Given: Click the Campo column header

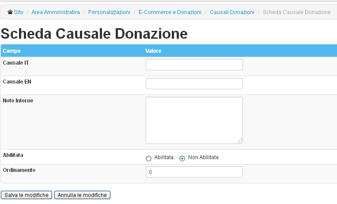Looking at the screenshot, I should pos(11,51).
